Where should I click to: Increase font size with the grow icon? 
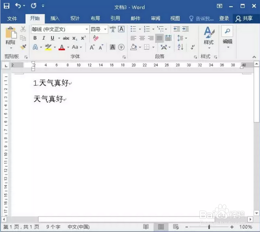92,47
